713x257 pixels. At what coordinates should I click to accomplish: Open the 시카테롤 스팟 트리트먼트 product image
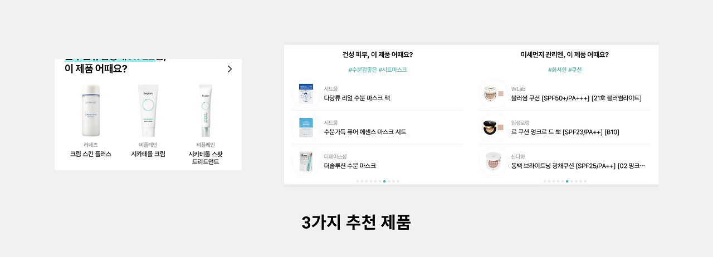(x=206, y=110)
